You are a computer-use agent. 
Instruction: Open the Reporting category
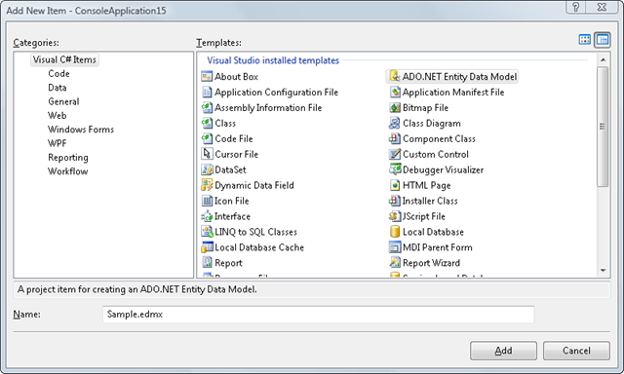[68, 158]
